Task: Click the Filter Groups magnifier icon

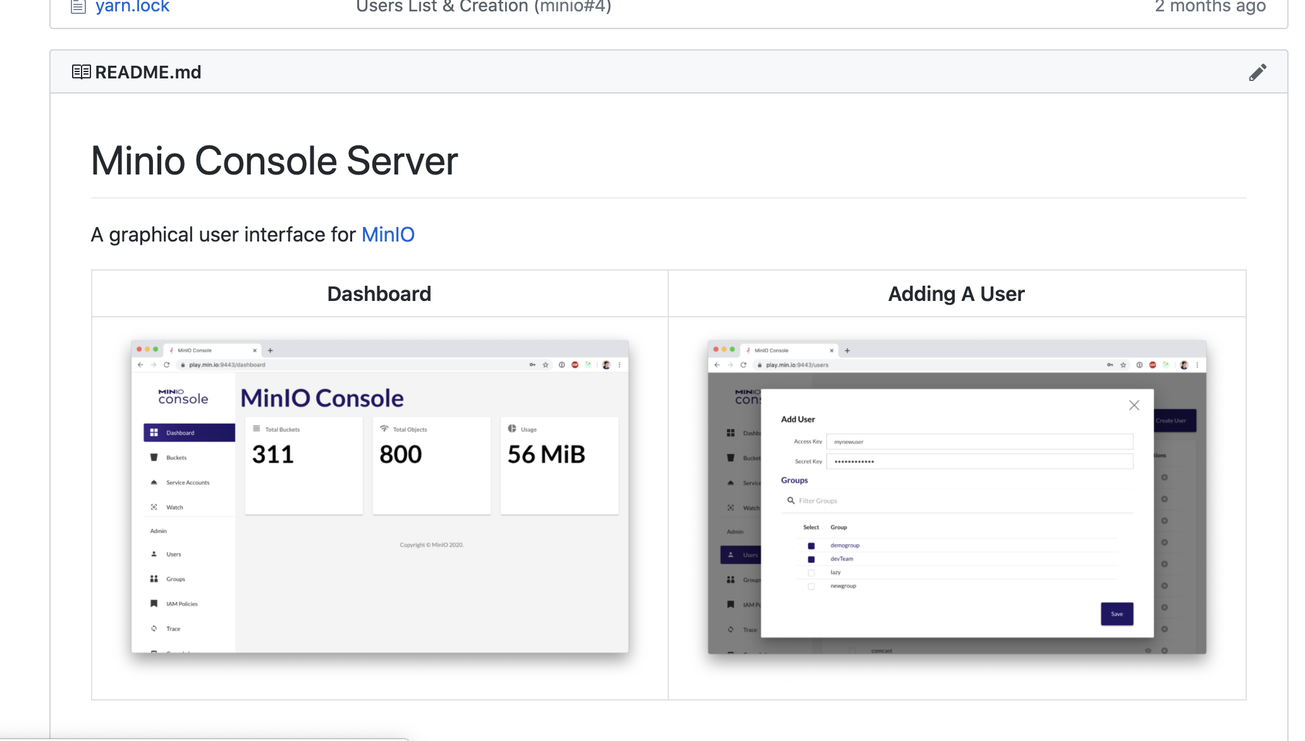Action: tap(791, 500)
